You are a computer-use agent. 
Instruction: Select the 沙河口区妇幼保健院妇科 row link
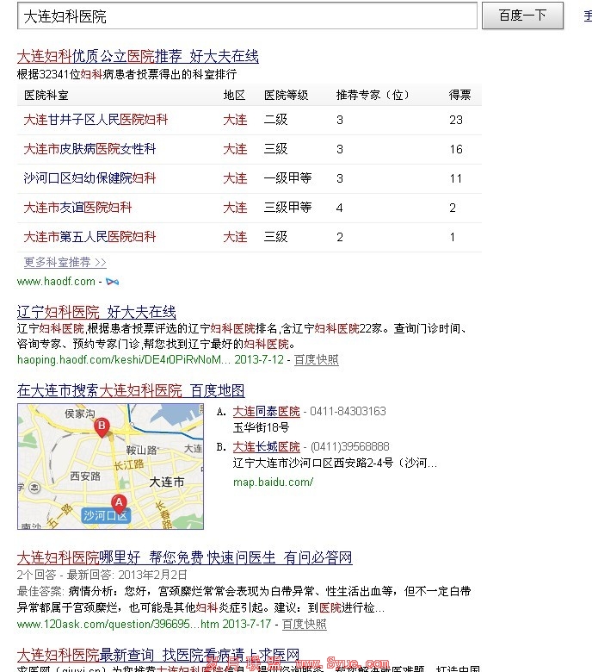click(x=89, y=178)
